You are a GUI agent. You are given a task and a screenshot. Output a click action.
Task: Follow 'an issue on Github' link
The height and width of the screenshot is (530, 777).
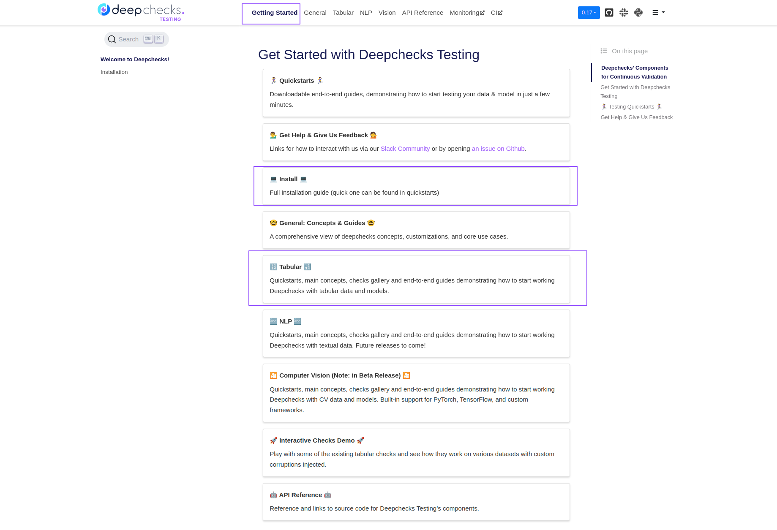tap(498, 149)
